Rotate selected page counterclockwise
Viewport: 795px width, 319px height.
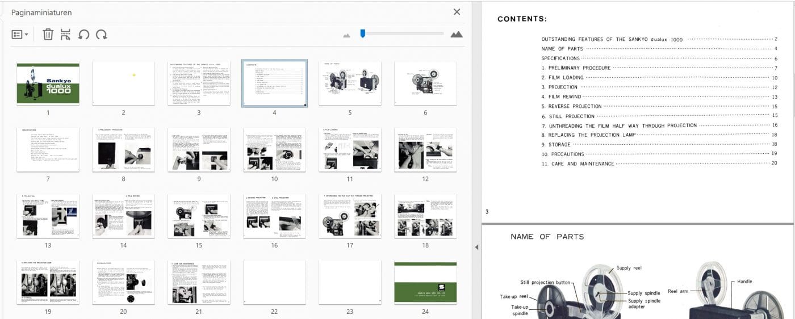tap(83, 35)
